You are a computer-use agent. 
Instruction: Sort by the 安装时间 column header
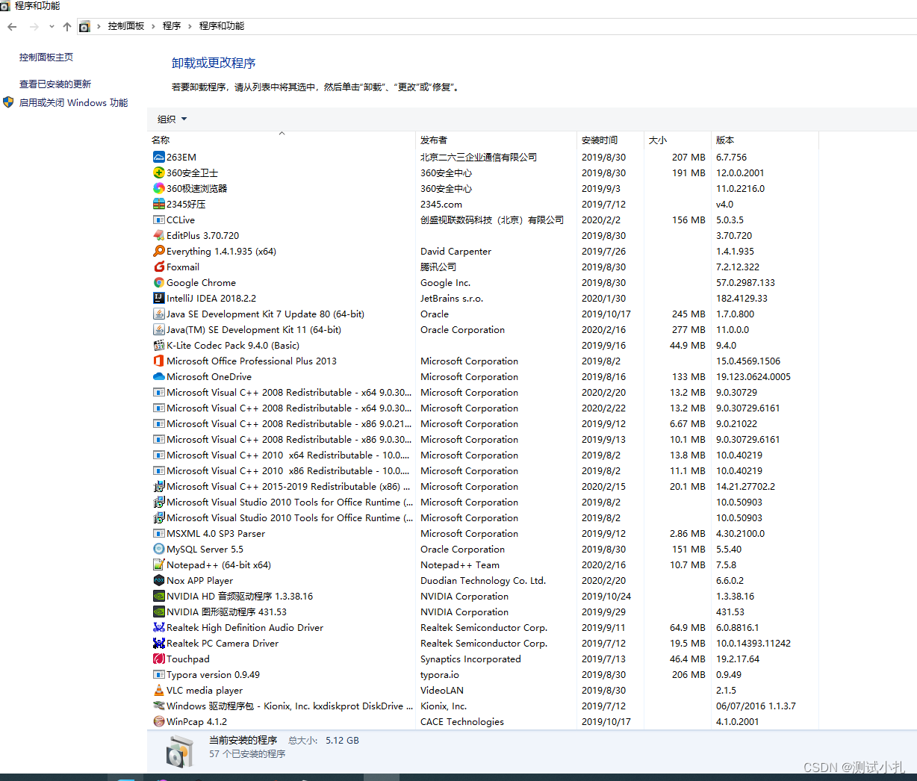pos(611,140)
